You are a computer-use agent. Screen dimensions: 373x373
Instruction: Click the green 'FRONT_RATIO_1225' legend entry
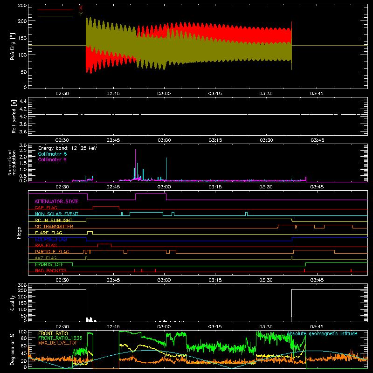(60, 338)
